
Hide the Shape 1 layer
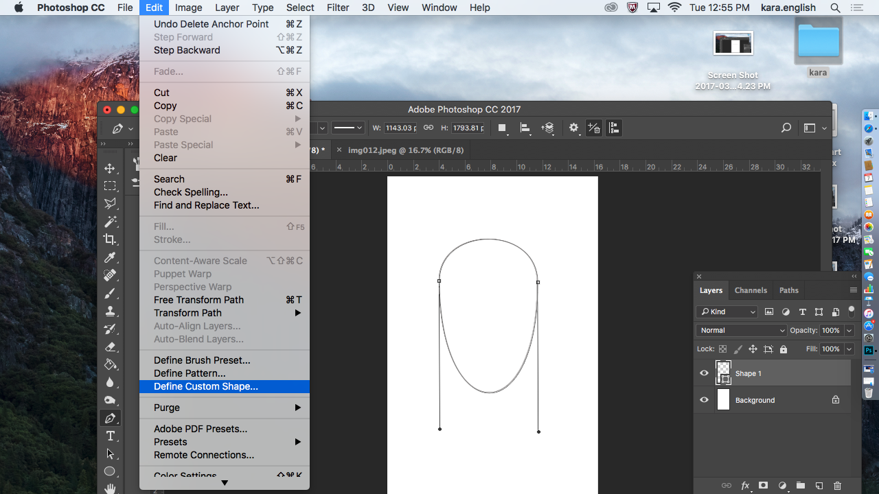[x=703, y=373]
